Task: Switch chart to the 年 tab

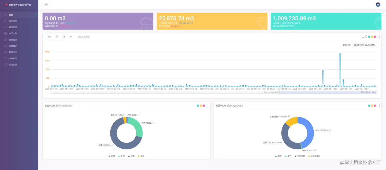Action: (x=71, y=37)
